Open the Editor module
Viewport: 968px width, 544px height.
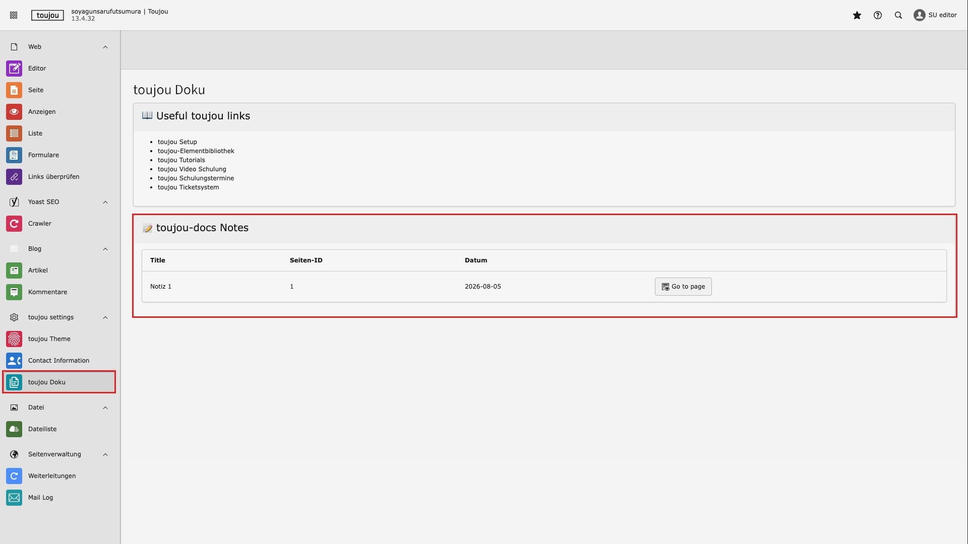point(60,69)
